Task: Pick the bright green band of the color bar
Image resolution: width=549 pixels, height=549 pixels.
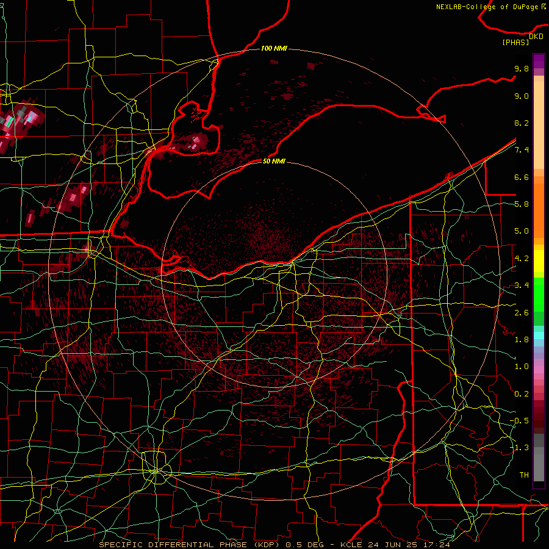Action: 539,295
